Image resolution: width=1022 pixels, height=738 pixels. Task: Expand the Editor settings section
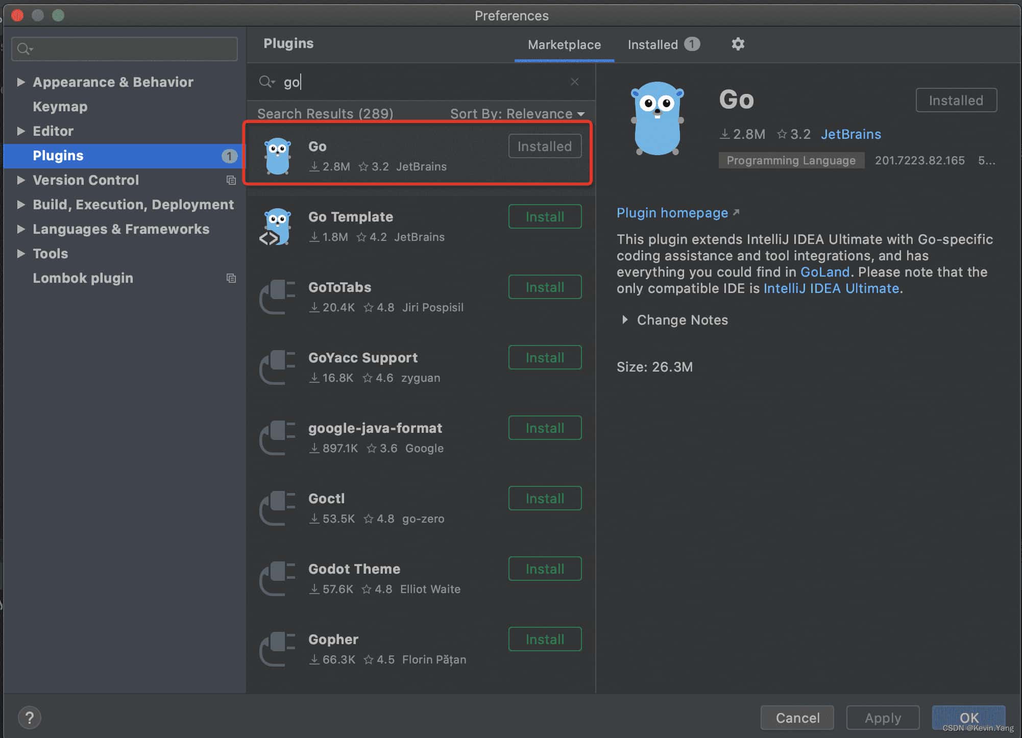(21, 131)
